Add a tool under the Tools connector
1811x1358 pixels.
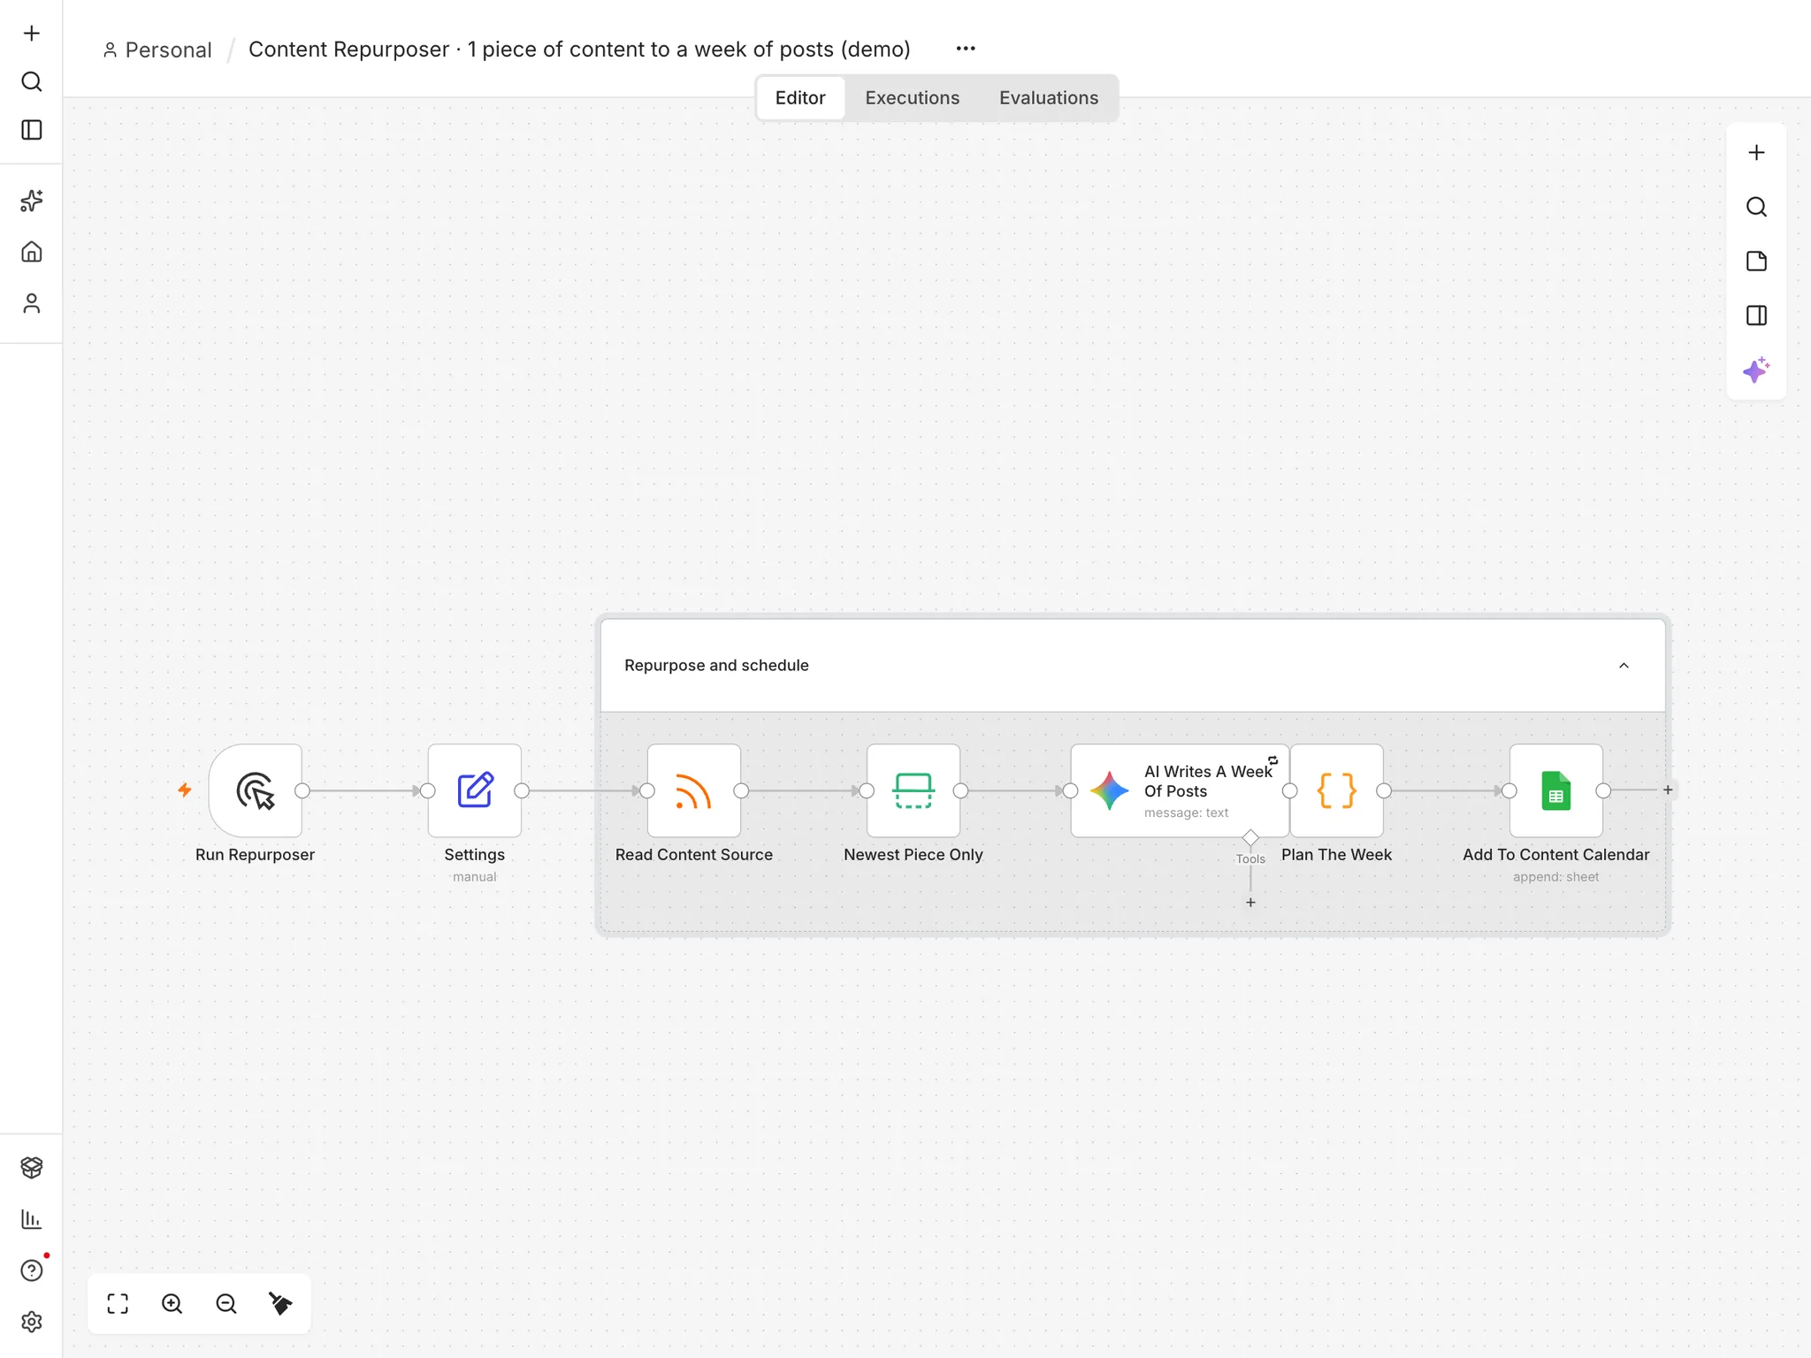point(1250,903)
